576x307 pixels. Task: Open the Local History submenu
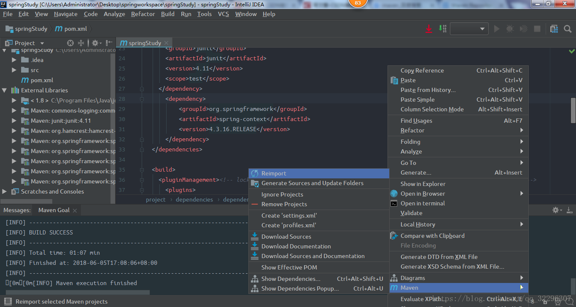pos(458,224)
